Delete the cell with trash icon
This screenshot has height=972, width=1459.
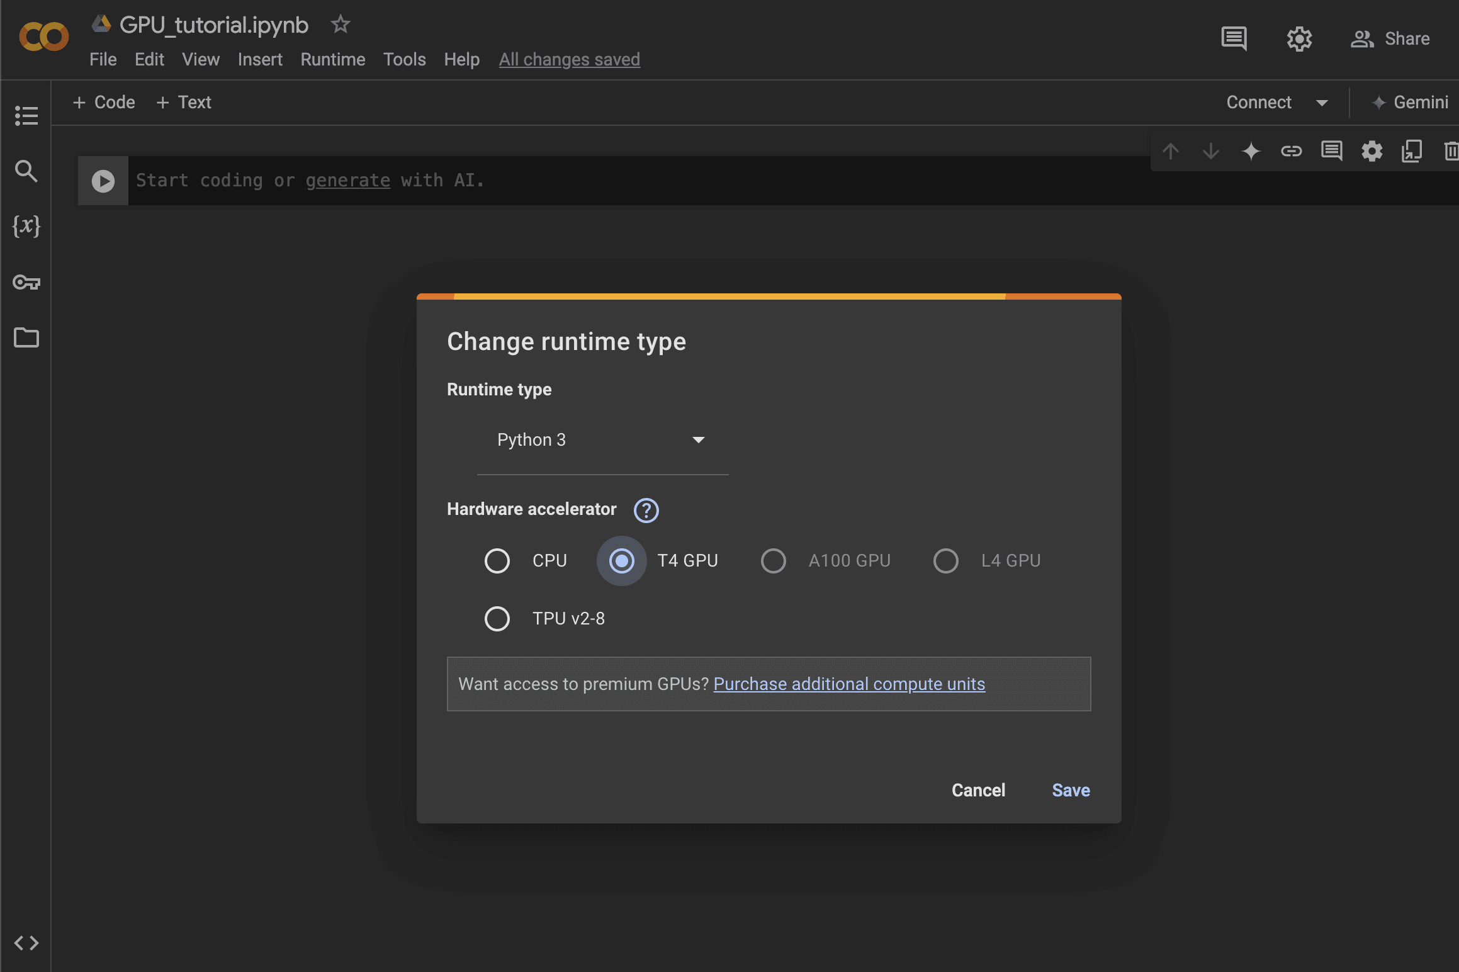[1450, 151]
